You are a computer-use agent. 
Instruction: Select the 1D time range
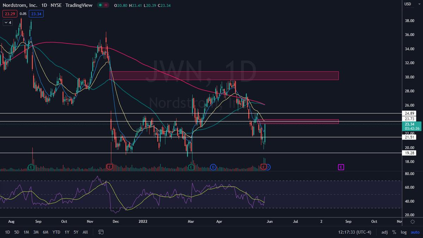coord(7,232)
